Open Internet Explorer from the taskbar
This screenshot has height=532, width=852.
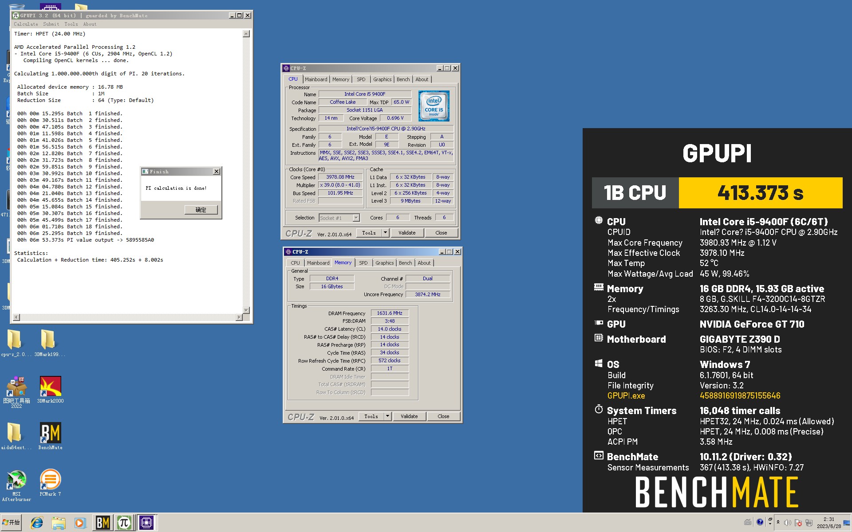pos(36,523)
